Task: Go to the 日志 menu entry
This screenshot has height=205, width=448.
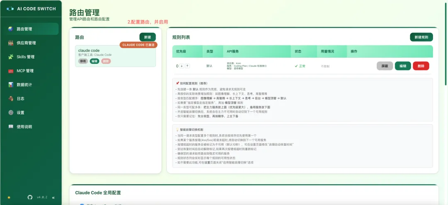Action: 32,99
